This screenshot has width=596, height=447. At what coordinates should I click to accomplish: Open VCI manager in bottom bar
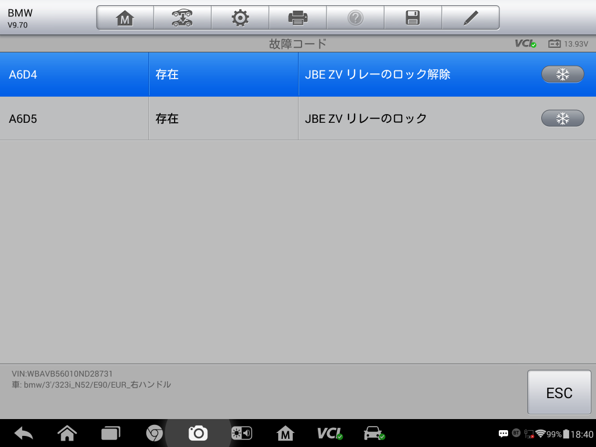329,433
